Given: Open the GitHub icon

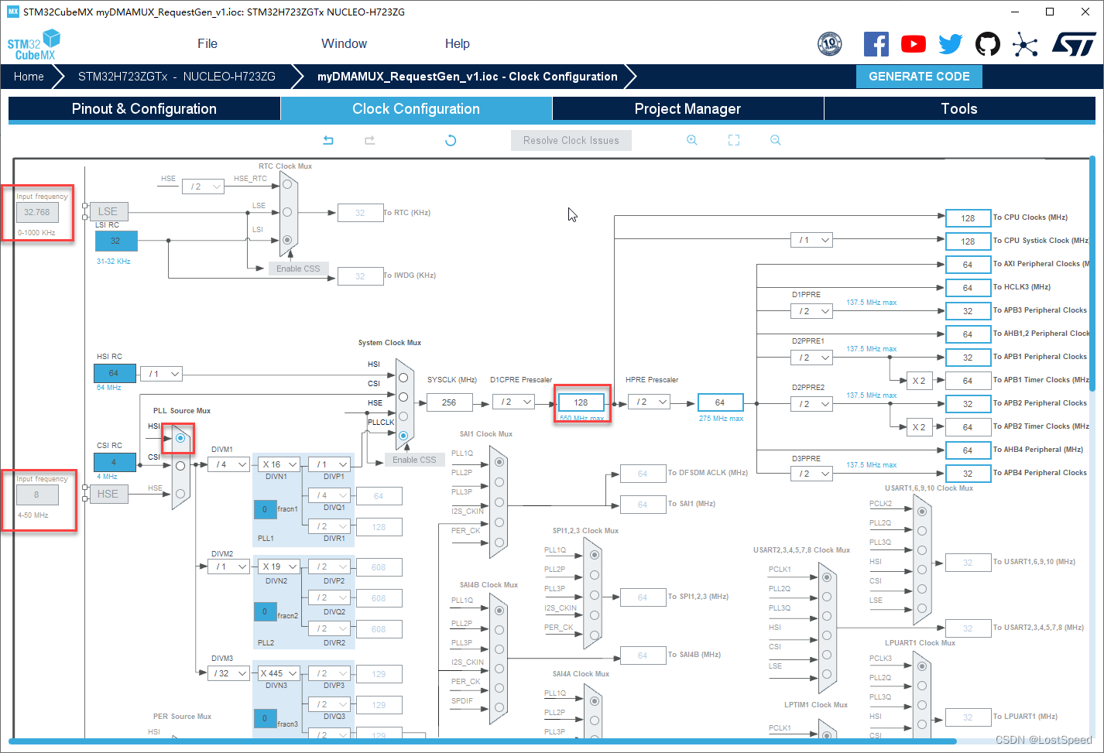Looking at the screenshot, I should pos(988,44).
